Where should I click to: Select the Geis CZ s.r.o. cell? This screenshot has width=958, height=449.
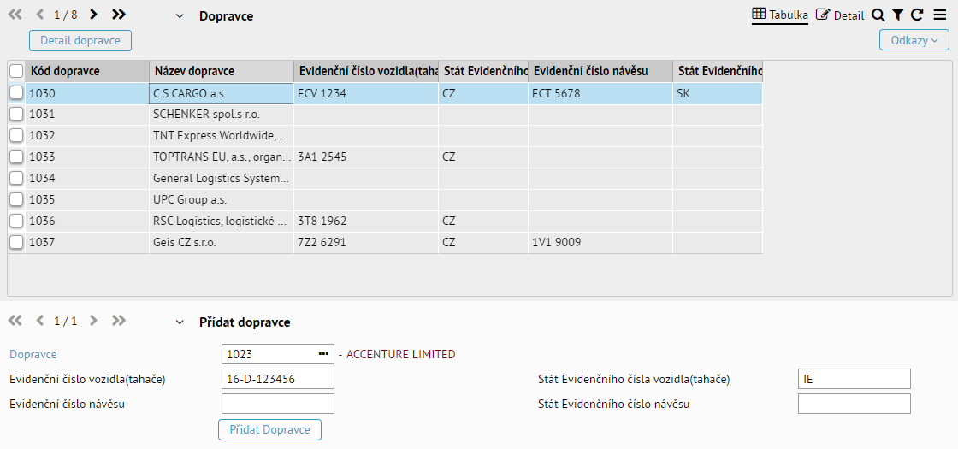click(222, 243)
